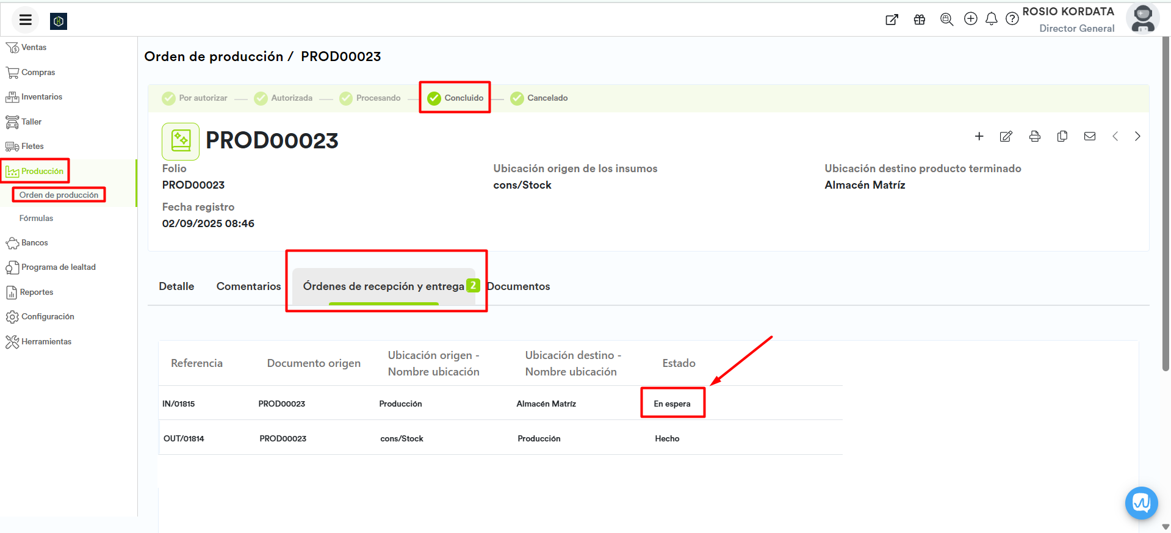The height and width of the screenshot is (533, 1171).
Task: Select the Concluido status step
Action: click(x=455, y=98)
